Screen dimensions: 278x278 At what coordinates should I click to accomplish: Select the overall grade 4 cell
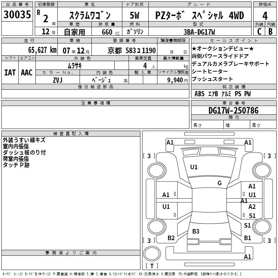point(265,16)
